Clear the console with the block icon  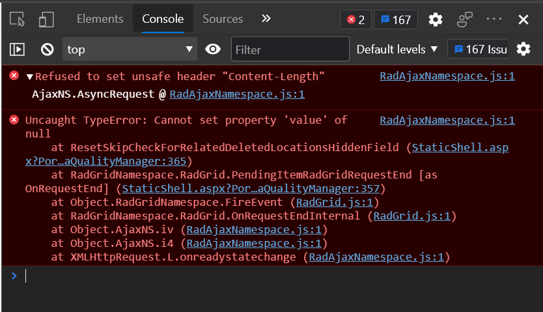(x=47, y=49)
